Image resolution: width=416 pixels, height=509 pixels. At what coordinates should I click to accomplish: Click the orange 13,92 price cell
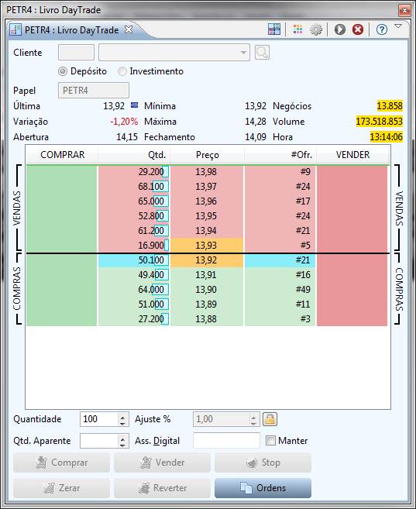point(207,260)
